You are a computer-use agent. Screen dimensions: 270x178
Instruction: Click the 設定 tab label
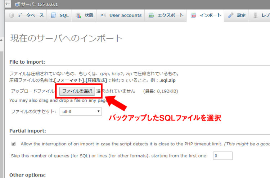point(241,15)
